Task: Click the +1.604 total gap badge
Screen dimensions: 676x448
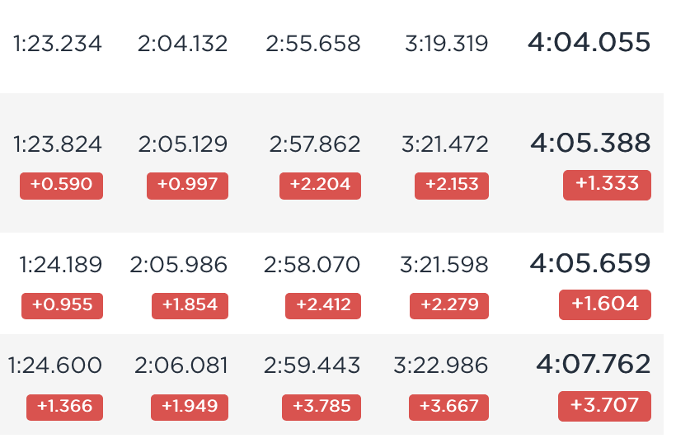Action: 605,304
